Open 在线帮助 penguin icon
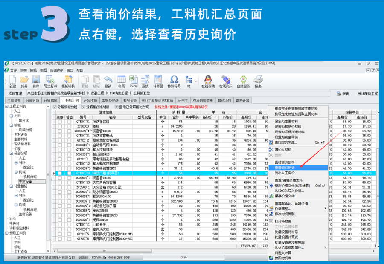This screenshot has width=384, height=264. [207, 80]
